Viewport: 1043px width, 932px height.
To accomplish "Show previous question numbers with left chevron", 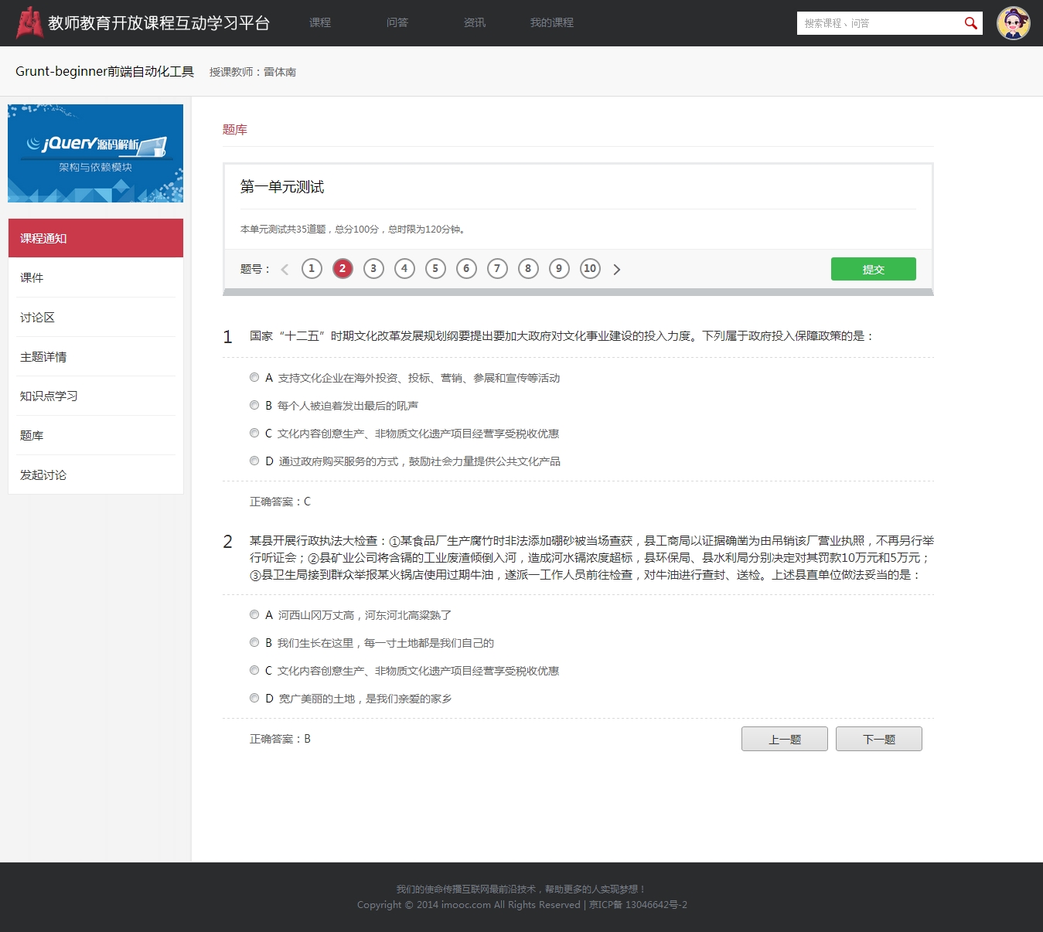I will [x=285, y=270].
